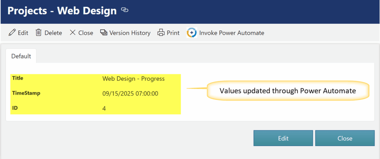
Task: Click the trash can Delete icon
Action: click(39, 33)
